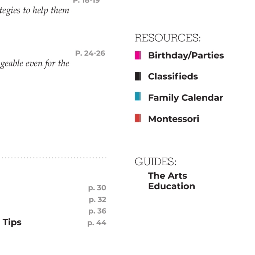Open the Montessori resource link
Image resolution: width=255 pixels, height=255 pixels.
click(174, 119)
